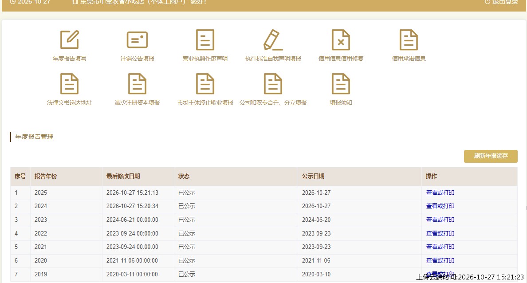Click the publication date 2024-06-20

(316, 220)
